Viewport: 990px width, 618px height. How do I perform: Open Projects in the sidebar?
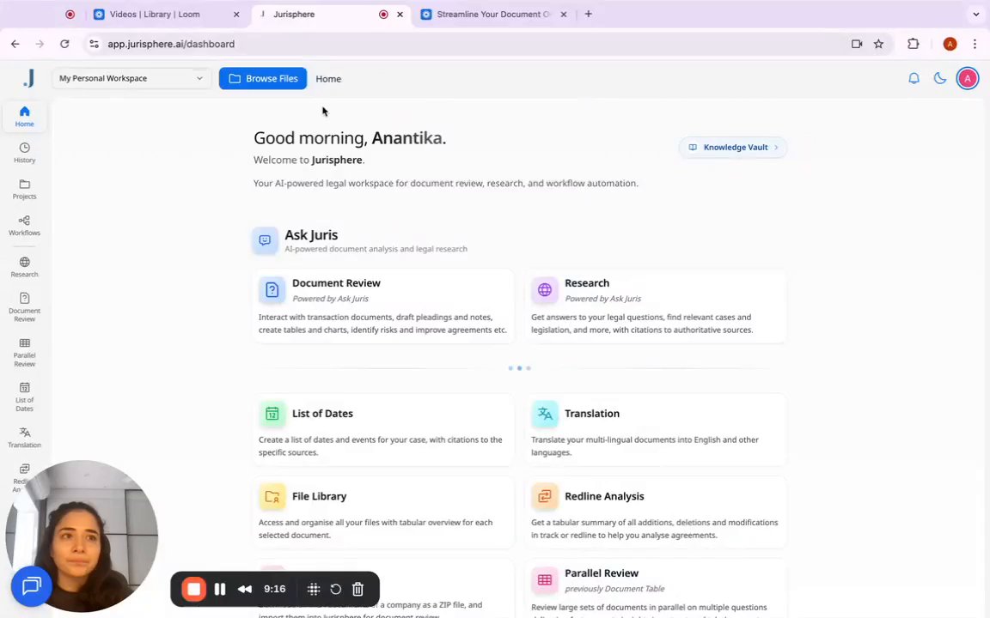click(x=24, y=189)
